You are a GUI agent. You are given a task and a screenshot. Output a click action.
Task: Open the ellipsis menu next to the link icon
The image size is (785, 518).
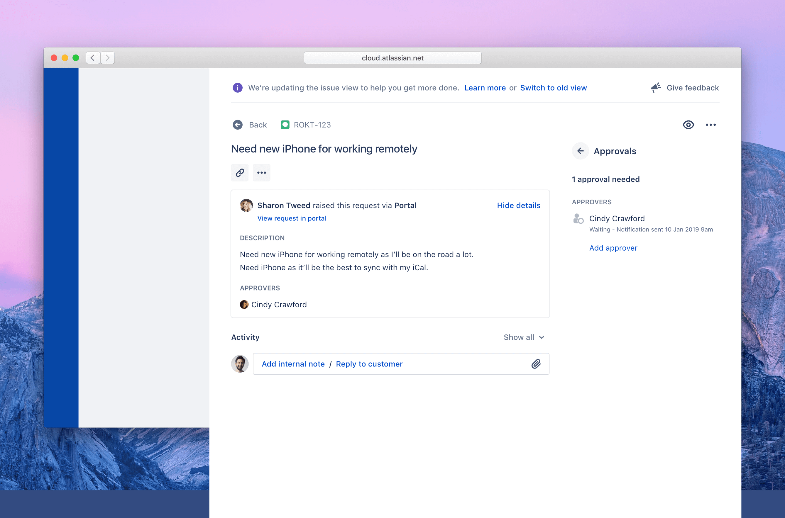coord(261,172)
